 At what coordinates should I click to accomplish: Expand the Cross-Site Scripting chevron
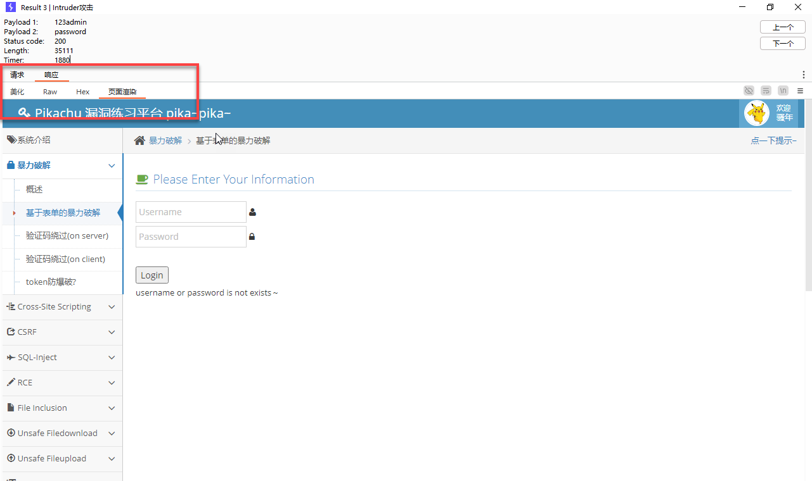(x=112, y=307)
